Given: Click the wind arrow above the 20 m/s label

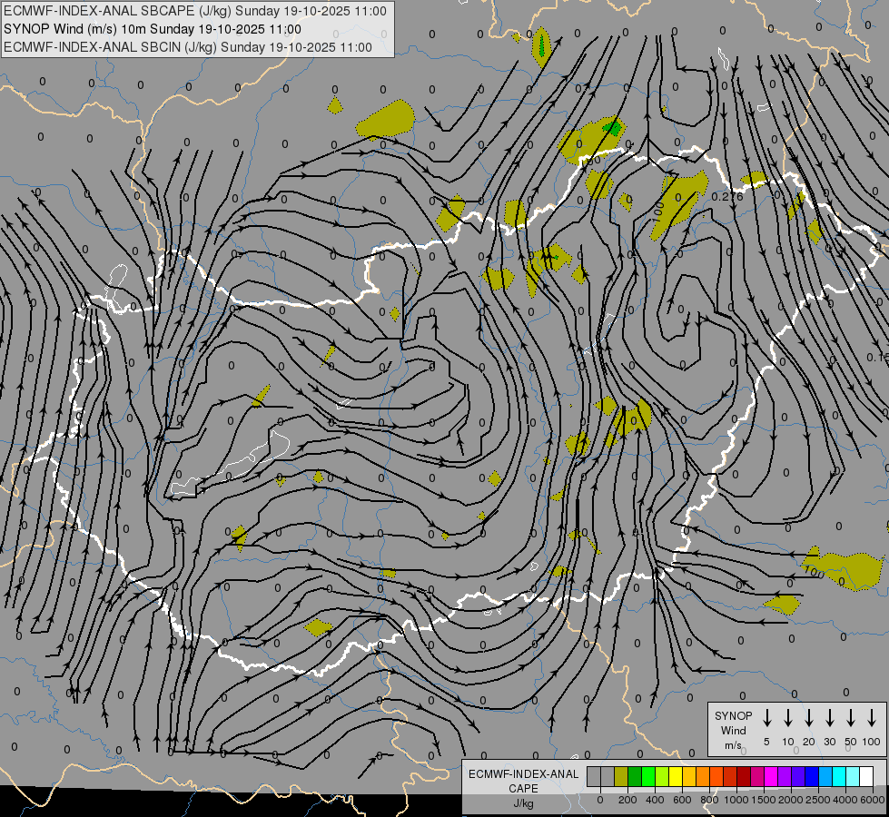Looking at the screenshot, I should tap(809, 718).
